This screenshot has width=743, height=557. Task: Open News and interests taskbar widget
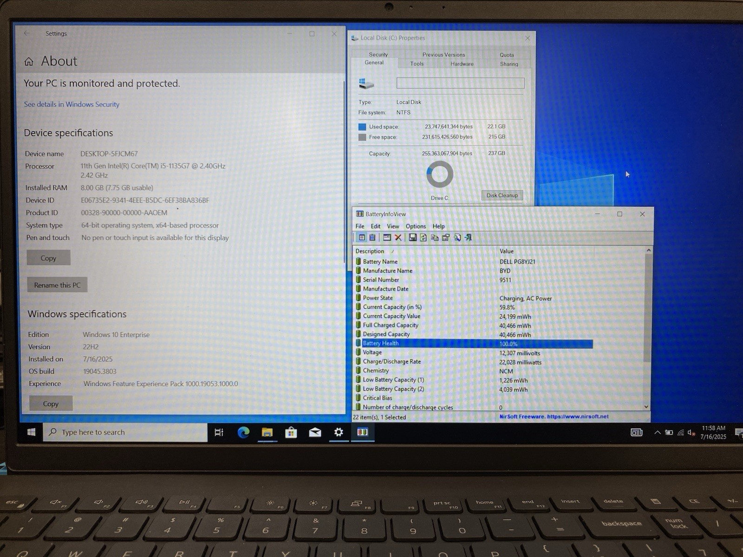tap(637, 433)
